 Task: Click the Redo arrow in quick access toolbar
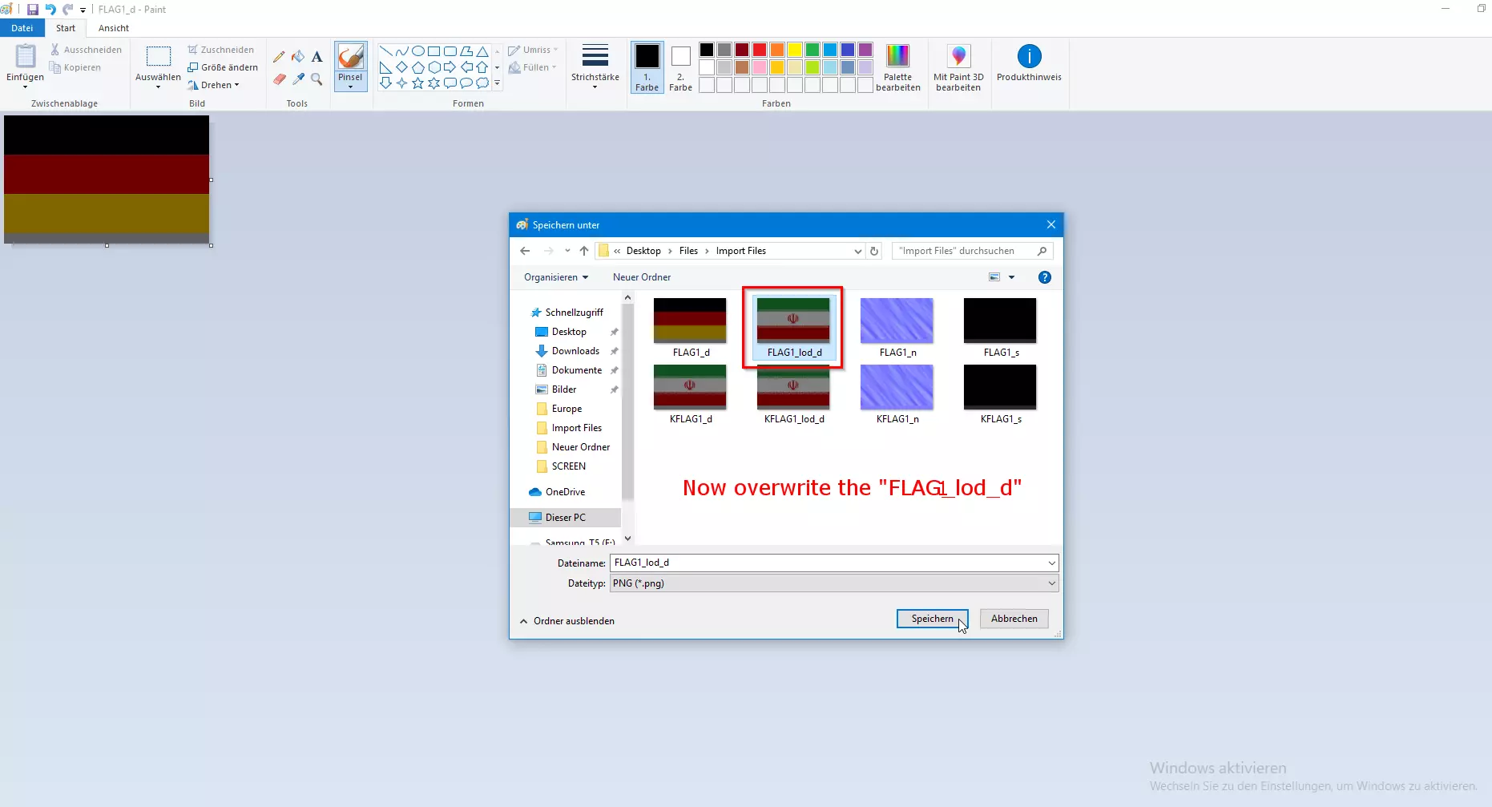point(67,10)
